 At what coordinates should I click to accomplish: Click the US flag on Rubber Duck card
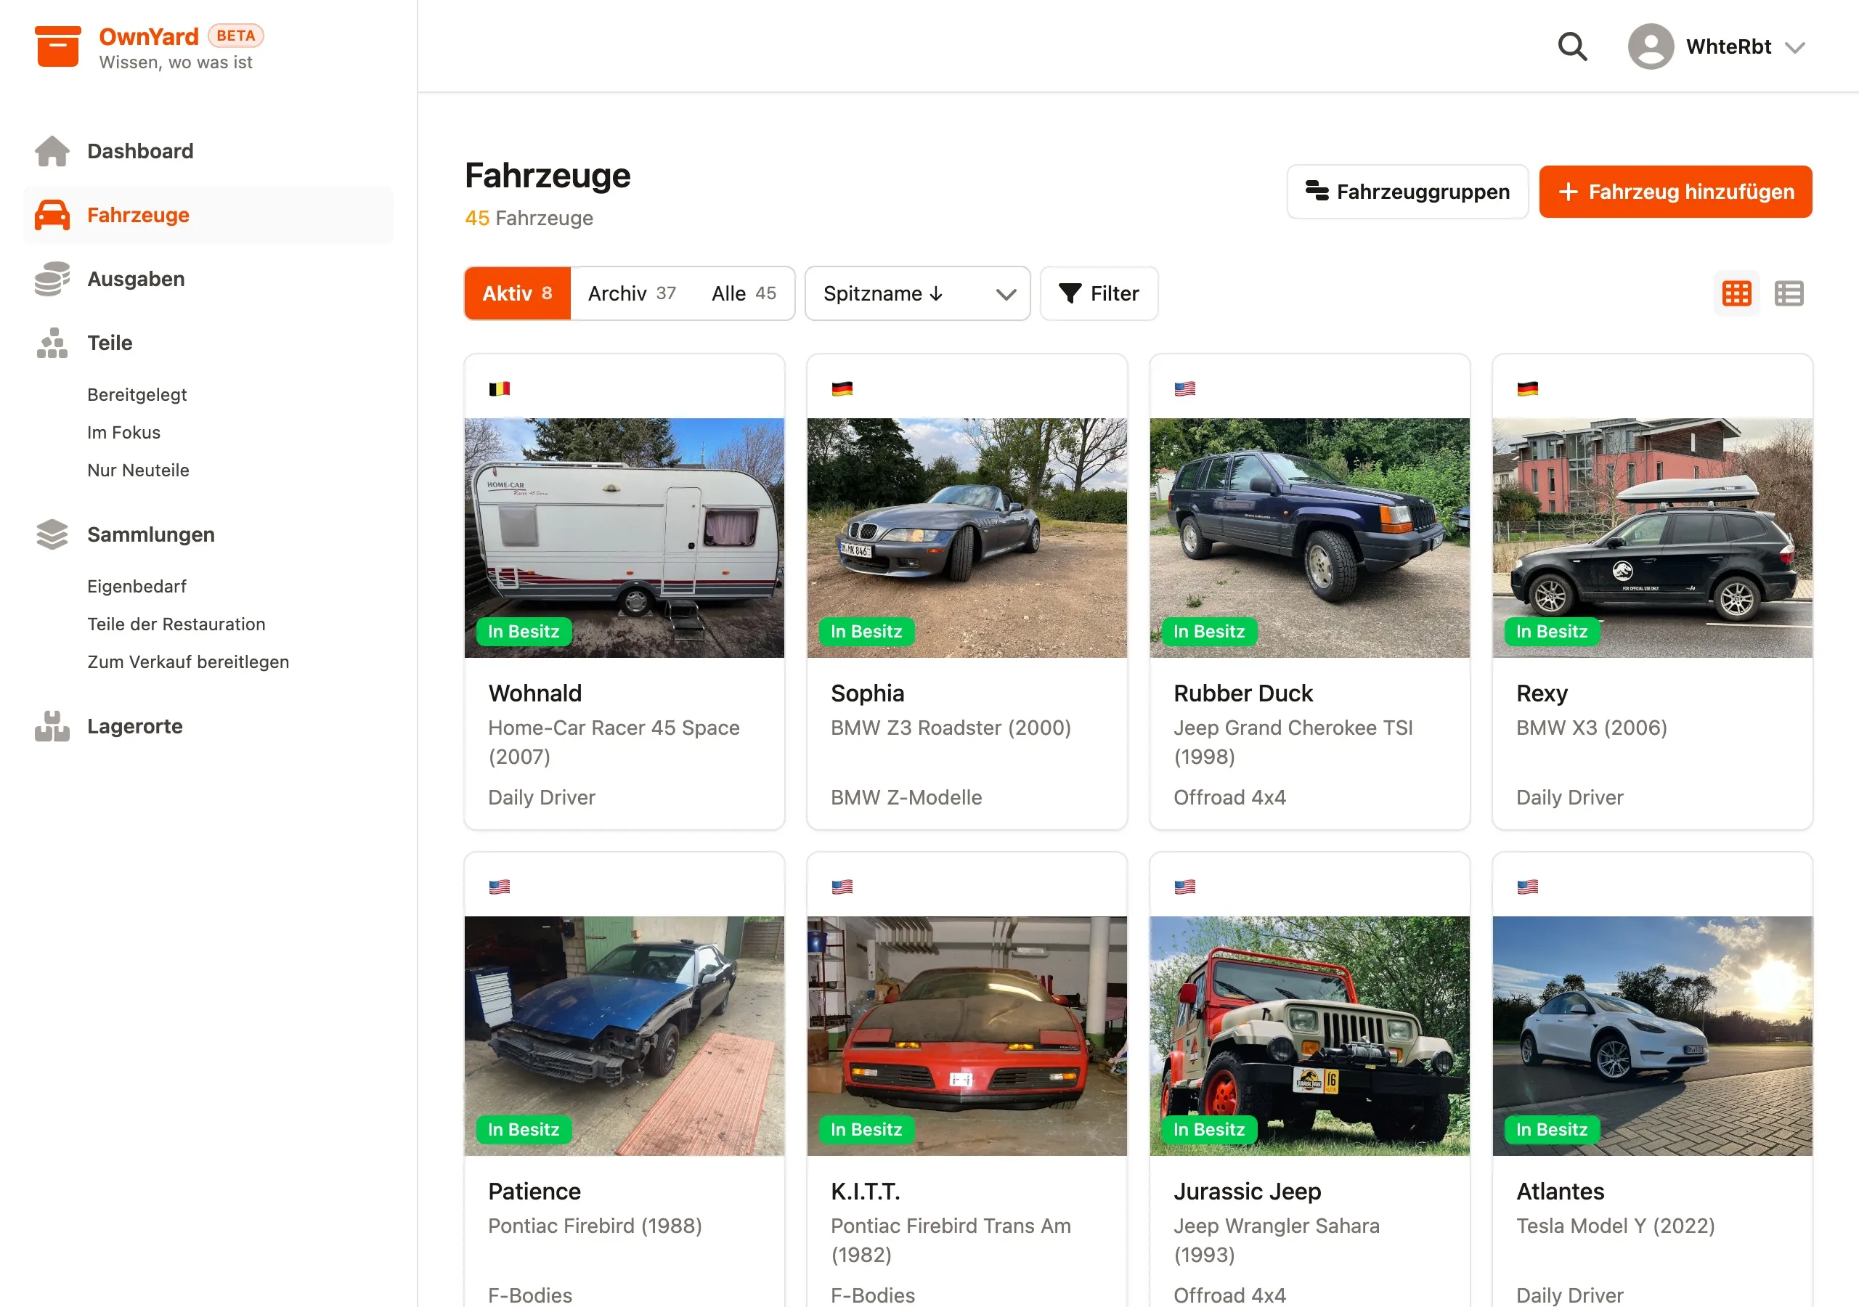1184,388
